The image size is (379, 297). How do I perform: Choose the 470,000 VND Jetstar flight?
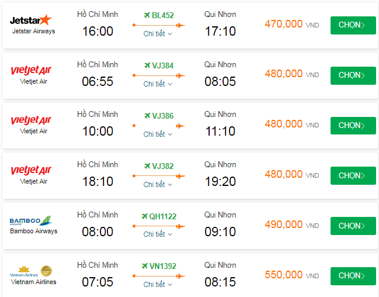point(353,25)
